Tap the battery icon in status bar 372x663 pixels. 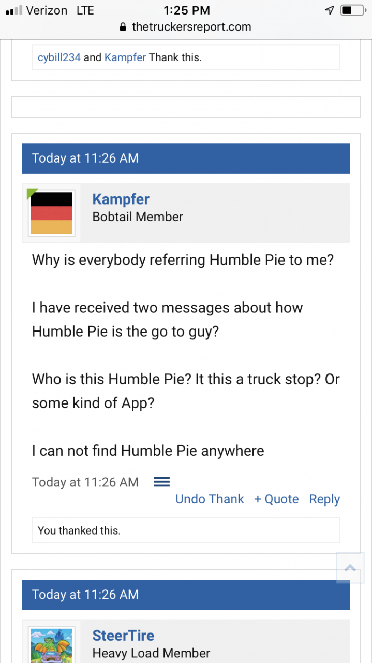click(353, 10)
